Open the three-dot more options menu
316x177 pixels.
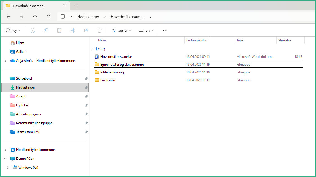[165, 31]
